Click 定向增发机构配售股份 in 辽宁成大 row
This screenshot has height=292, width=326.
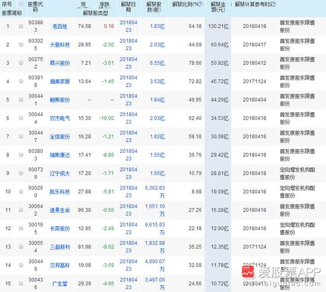(x=297, y=173)
